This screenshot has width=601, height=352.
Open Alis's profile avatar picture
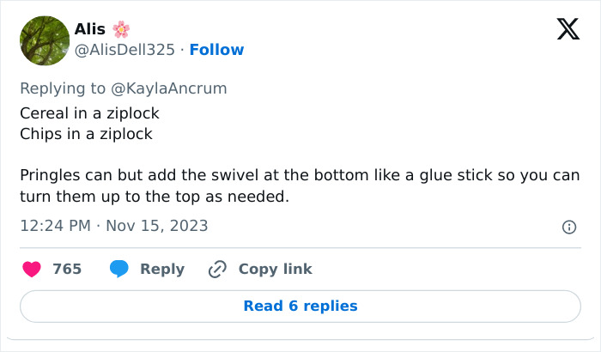(x=44, y=40)
